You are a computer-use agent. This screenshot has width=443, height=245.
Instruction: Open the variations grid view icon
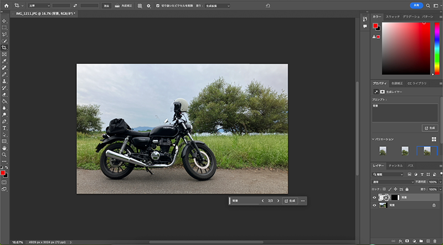pos(434,139)
